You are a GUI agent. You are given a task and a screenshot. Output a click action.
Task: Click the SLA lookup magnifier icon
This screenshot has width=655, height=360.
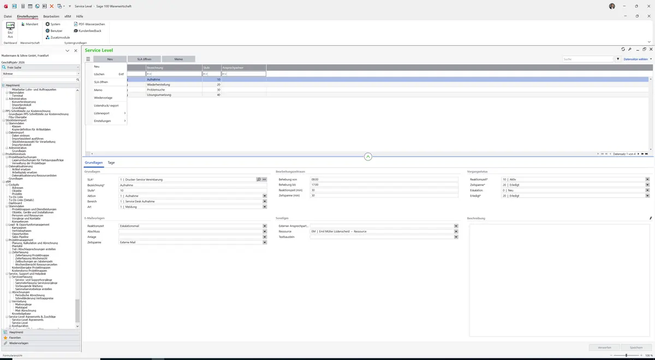[259, 179]
